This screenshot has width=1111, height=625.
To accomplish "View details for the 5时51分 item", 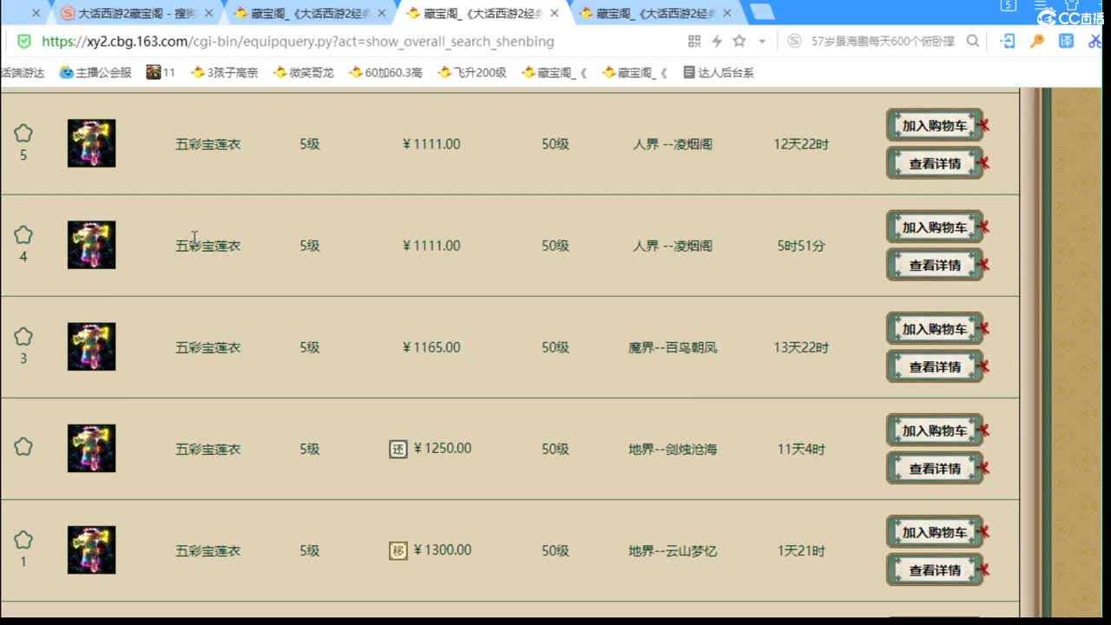I will click(935, 265).
